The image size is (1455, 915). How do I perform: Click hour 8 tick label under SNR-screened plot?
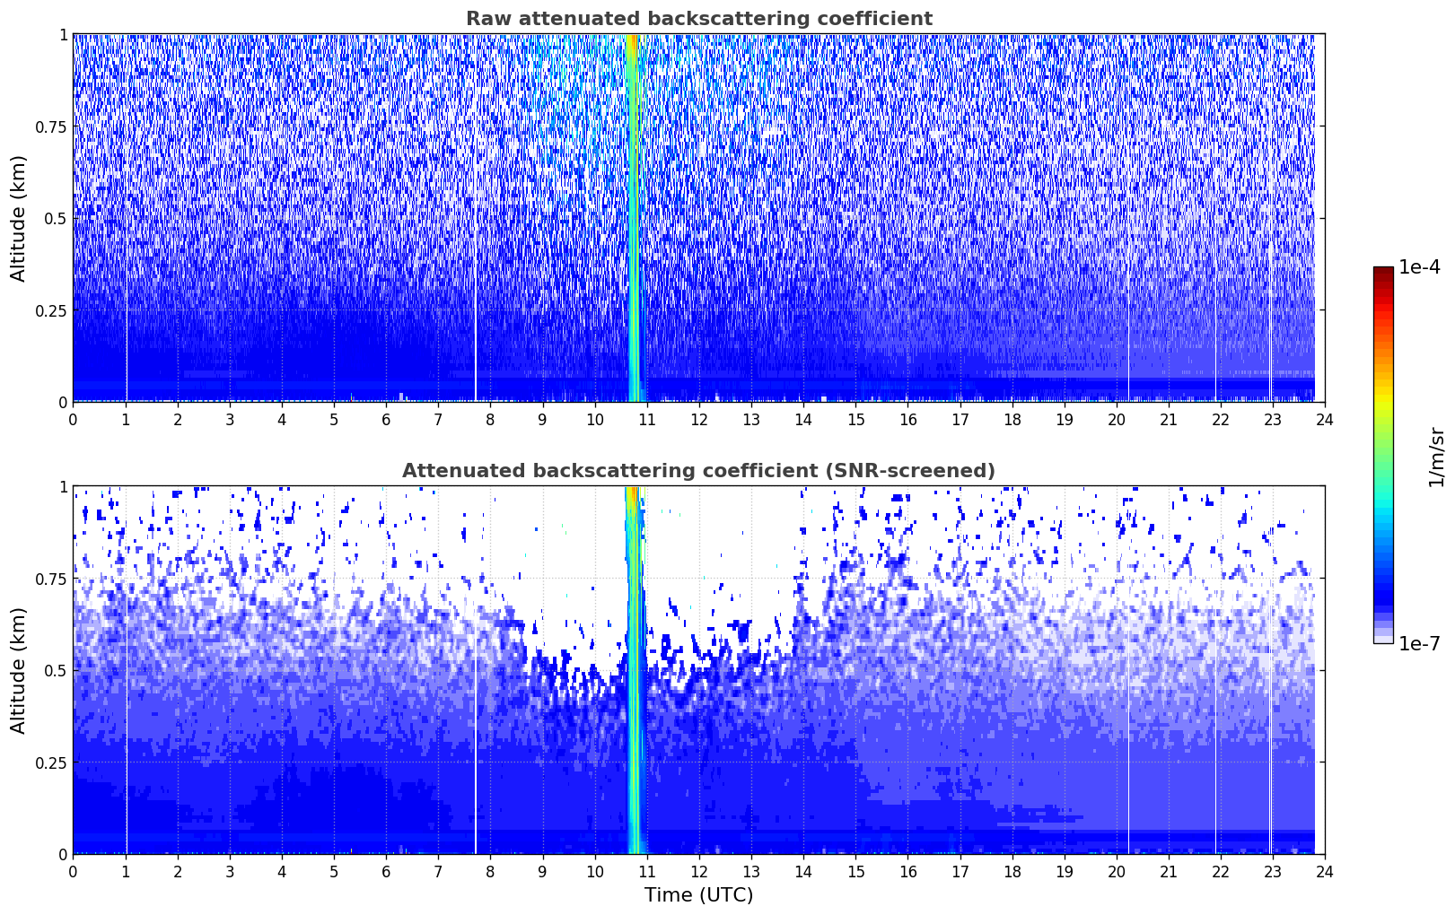[490, 871]
